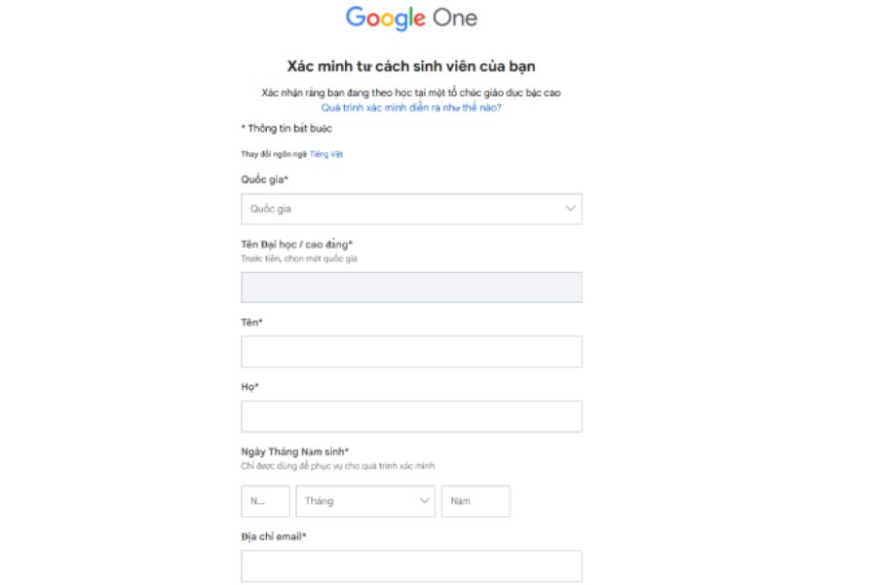Focus the Họ last name input
The width and height of the screenshot is (877, 585).
[x=411, y=416]
